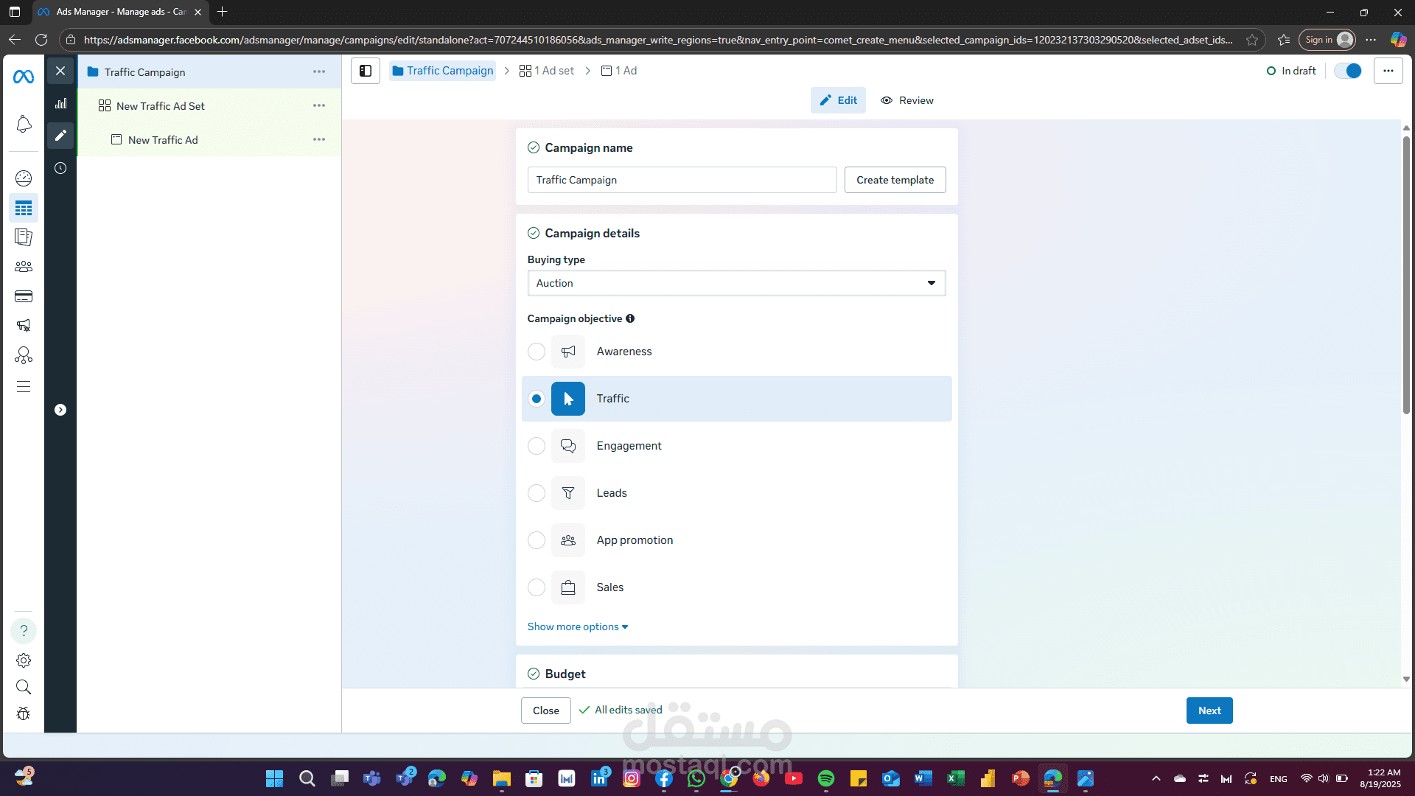Screen dimensions: 1415x796
Task: Toggle the campaign on/off switch
Action: [x=1348, y=71]
